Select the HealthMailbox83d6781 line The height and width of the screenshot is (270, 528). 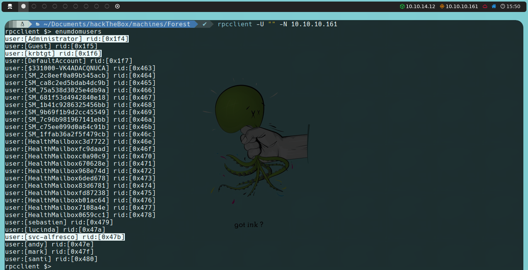point(80,185)
